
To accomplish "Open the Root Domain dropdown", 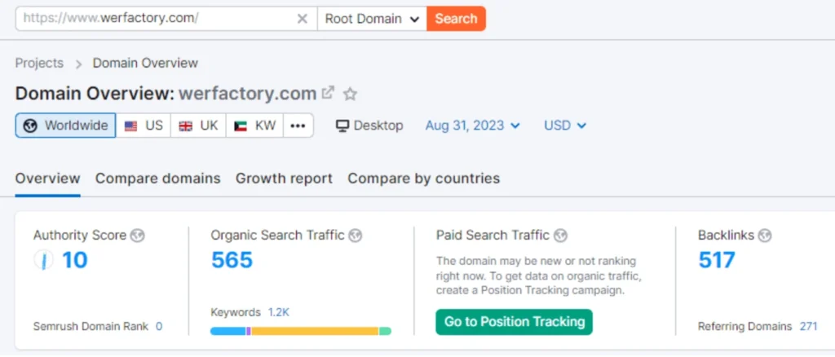I will click(x=372, y=19).
